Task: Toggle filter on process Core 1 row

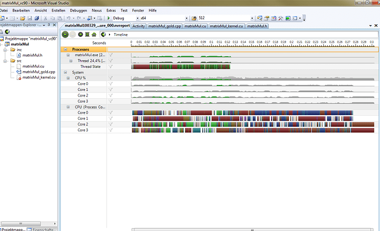Action: click(x=111, y=119)
